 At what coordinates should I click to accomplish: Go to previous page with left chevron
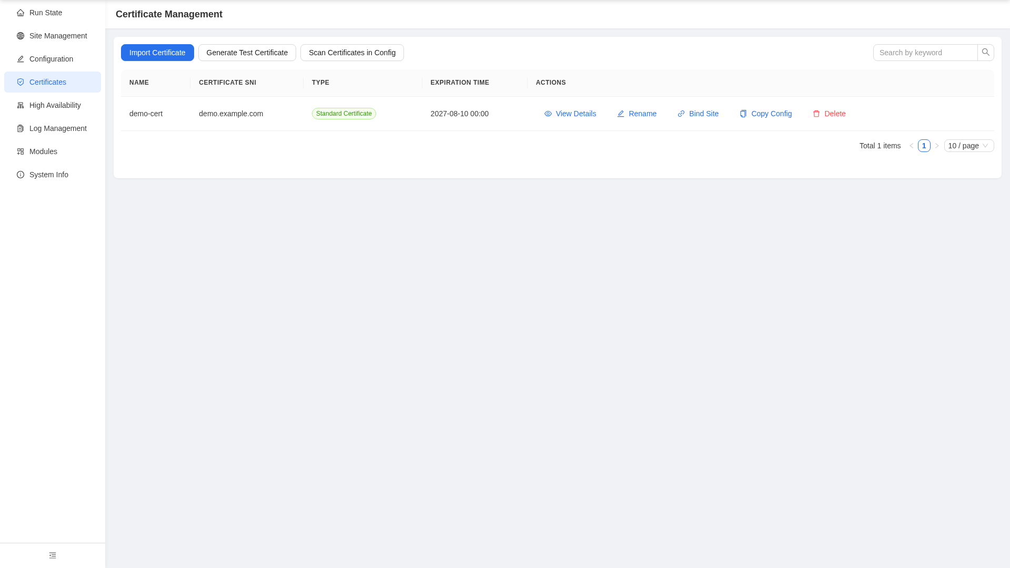912,146
